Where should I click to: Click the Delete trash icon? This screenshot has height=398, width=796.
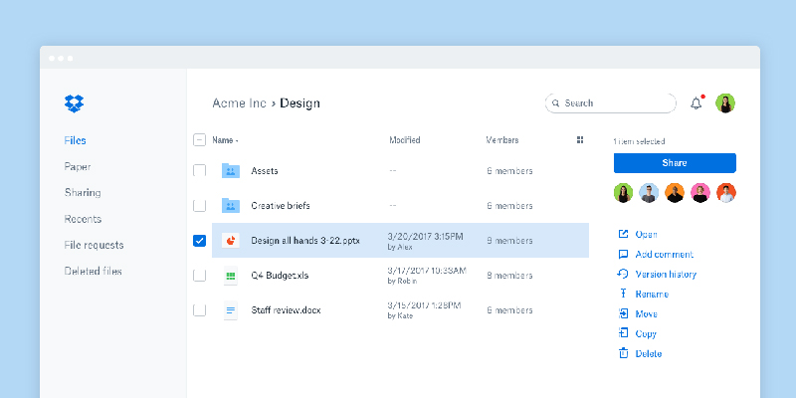pyautogui.click(x=624, y=353)
